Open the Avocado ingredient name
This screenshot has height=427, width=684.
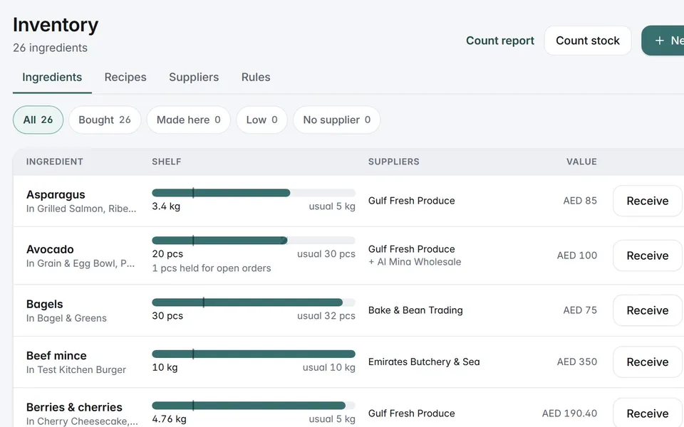pos(50,249)
